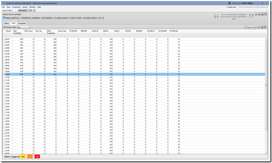Close the Bid Details tab

(x=31, y=10)
